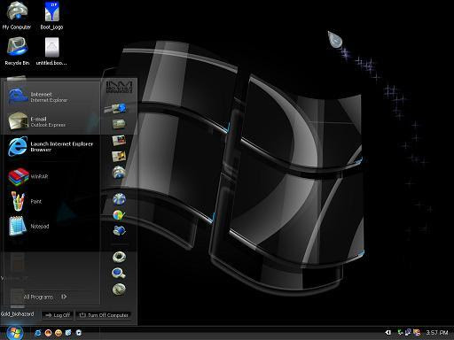Image resolution: width=454 pixels, height=340 pixels.
Task: Click the Turn Off Computer button
Action: click(104, 315)
